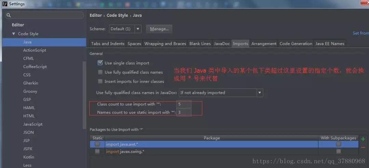369x168 pixels.
Task: Switch to the Code Generation tab
Action: click(296, 43)
